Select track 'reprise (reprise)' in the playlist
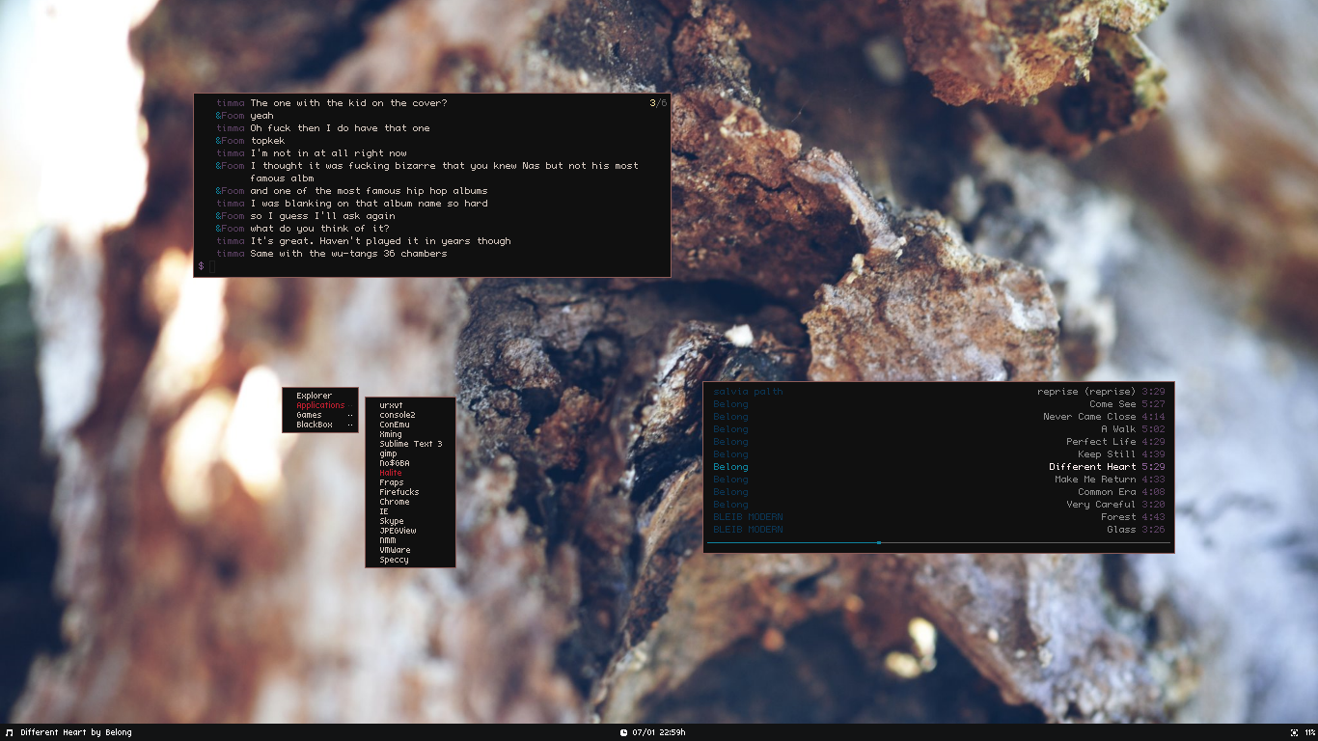The width and height of the screenshot is (1318, 741). click(1086, 392)
